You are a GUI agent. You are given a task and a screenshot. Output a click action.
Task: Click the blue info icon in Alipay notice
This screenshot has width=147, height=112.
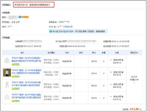coord(51,31)
